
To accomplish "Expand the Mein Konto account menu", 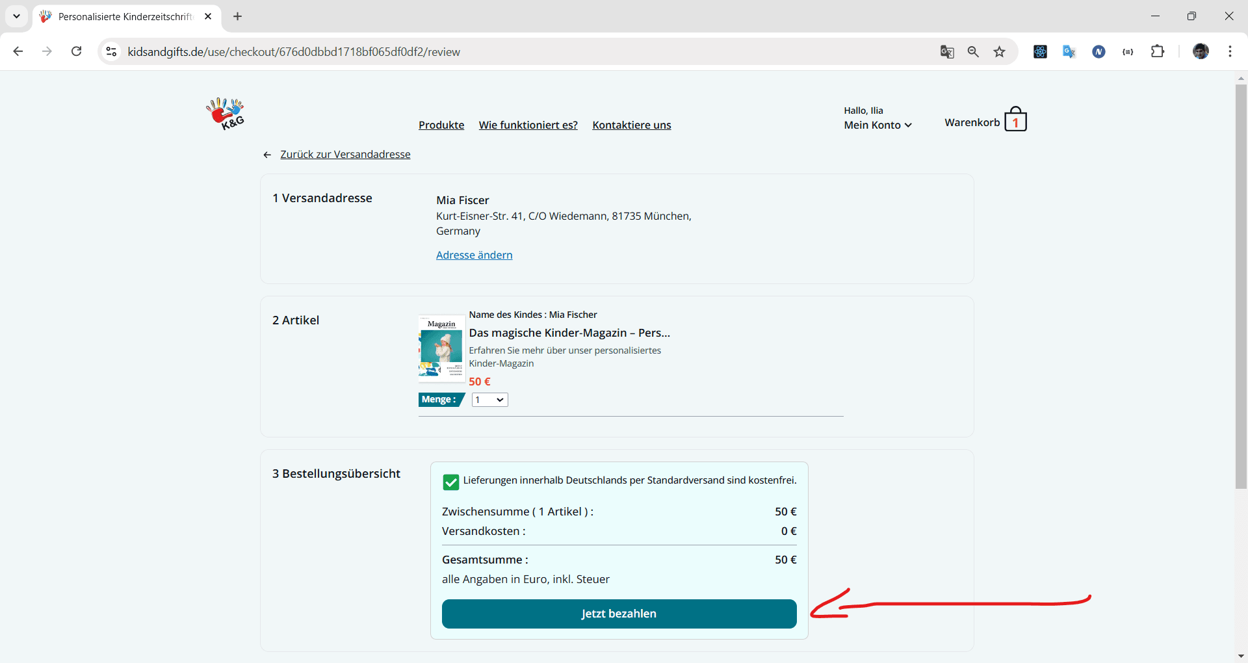I will (x=877, y=125).
